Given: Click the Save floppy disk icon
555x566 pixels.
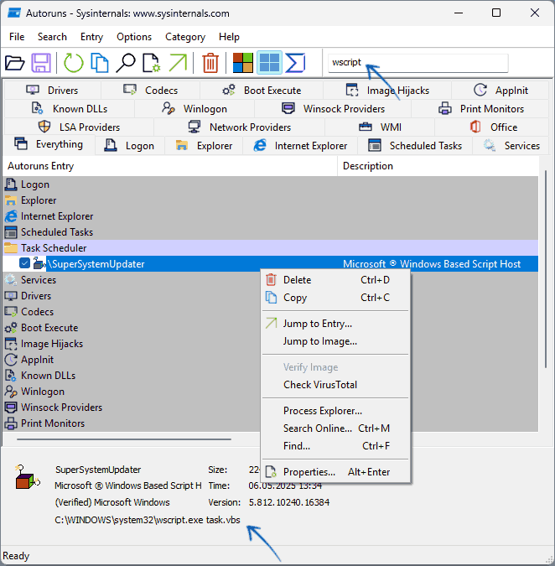Looking at the screenshot, I should pos(42,63).
